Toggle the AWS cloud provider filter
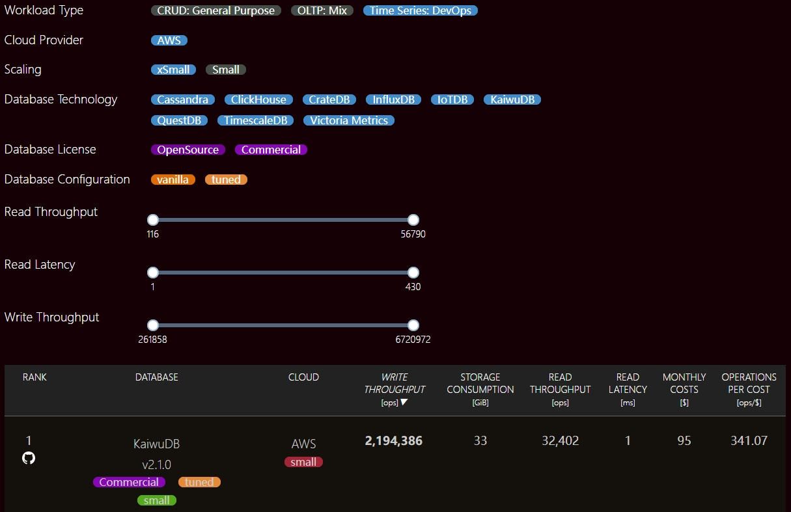 point(169,40)
